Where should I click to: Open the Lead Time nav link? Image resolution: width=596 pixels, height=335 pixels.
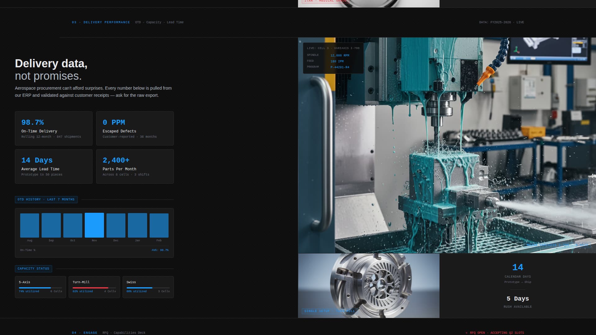coord(175,22)
